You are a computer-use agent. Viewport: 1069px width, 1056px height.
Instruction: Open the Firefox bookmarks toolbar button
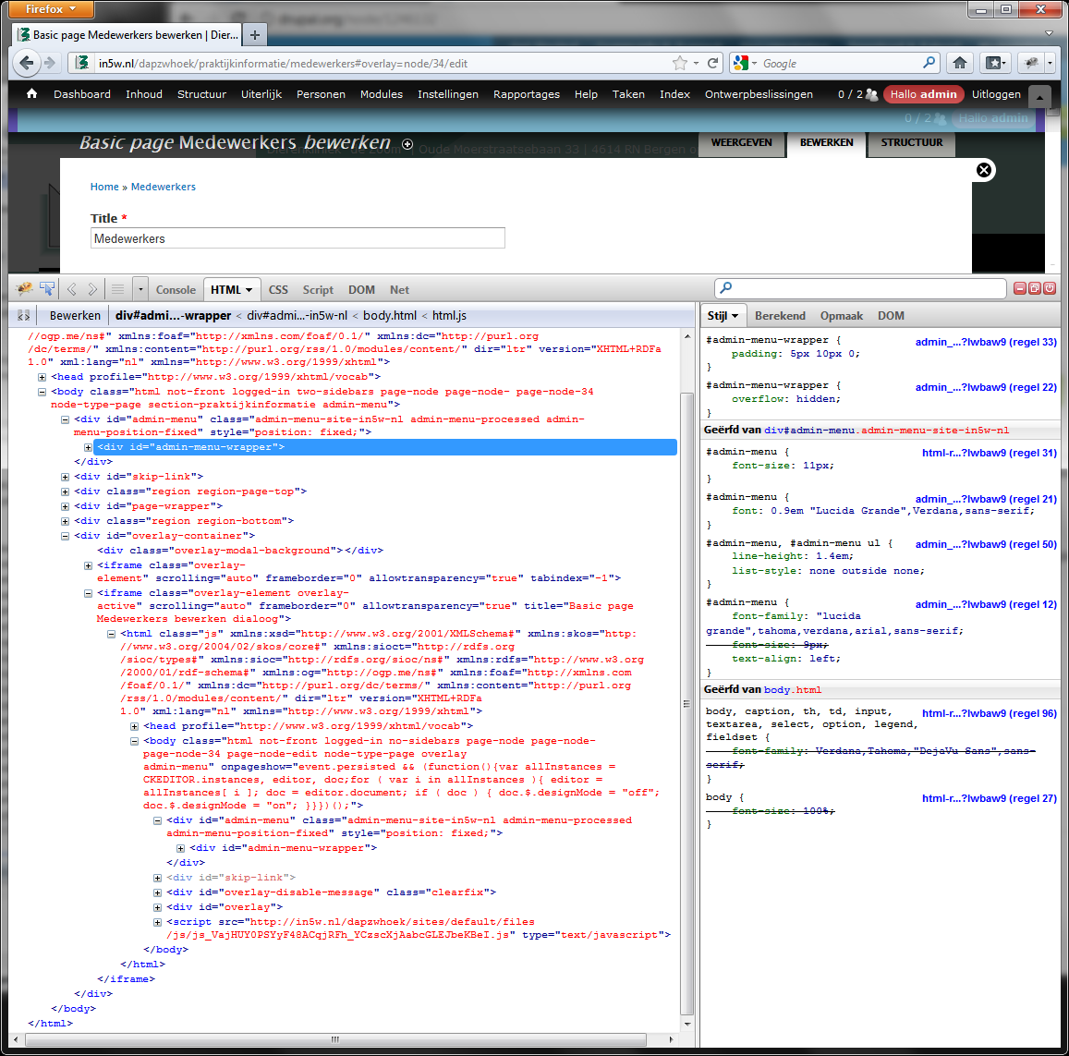[995, 63]
